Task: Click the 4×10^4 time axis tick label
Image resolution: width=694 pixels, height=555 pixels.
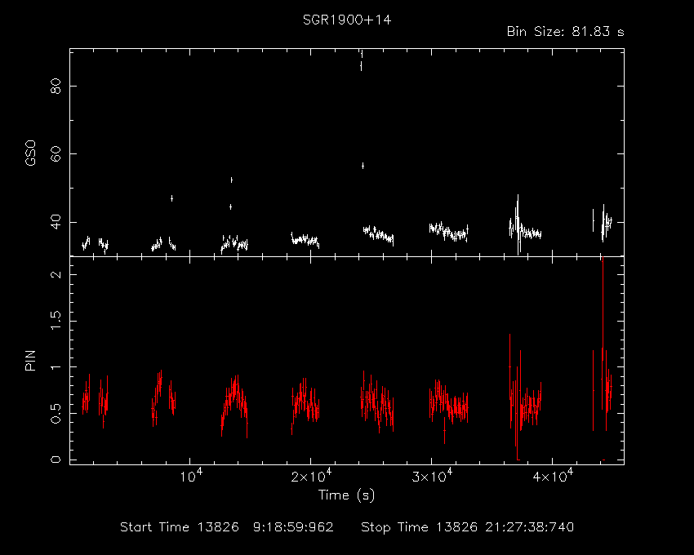Action: (553, 476)
